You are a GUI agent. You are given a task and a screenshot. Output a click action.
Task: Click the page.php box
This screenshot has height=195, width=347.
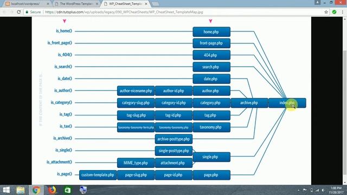(x=211, y=175)
